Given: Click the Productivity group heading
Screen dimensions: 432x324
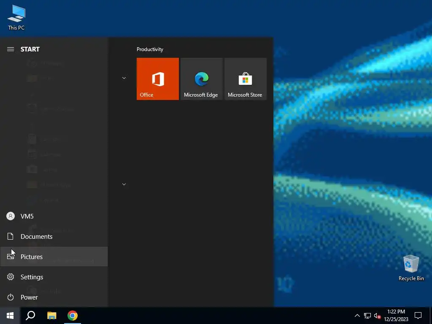Looking at the screenshot, I should 150,49.
